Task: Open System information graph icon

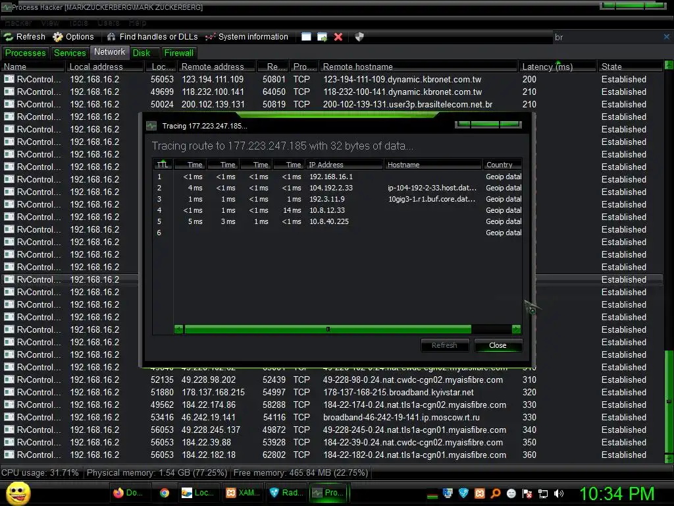Action: (x=210, y=37)
